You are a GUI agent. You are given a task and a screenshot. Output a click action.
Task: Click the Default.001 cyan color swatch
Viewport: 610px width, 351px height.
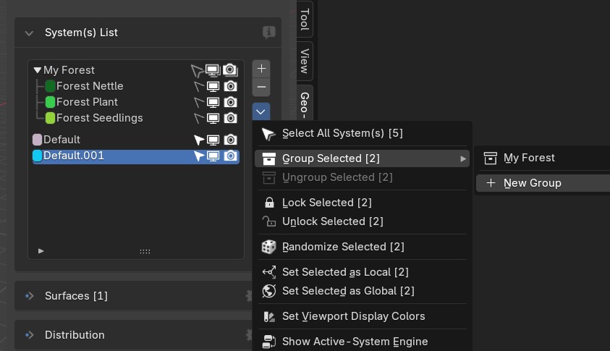[x=38, y=156]
